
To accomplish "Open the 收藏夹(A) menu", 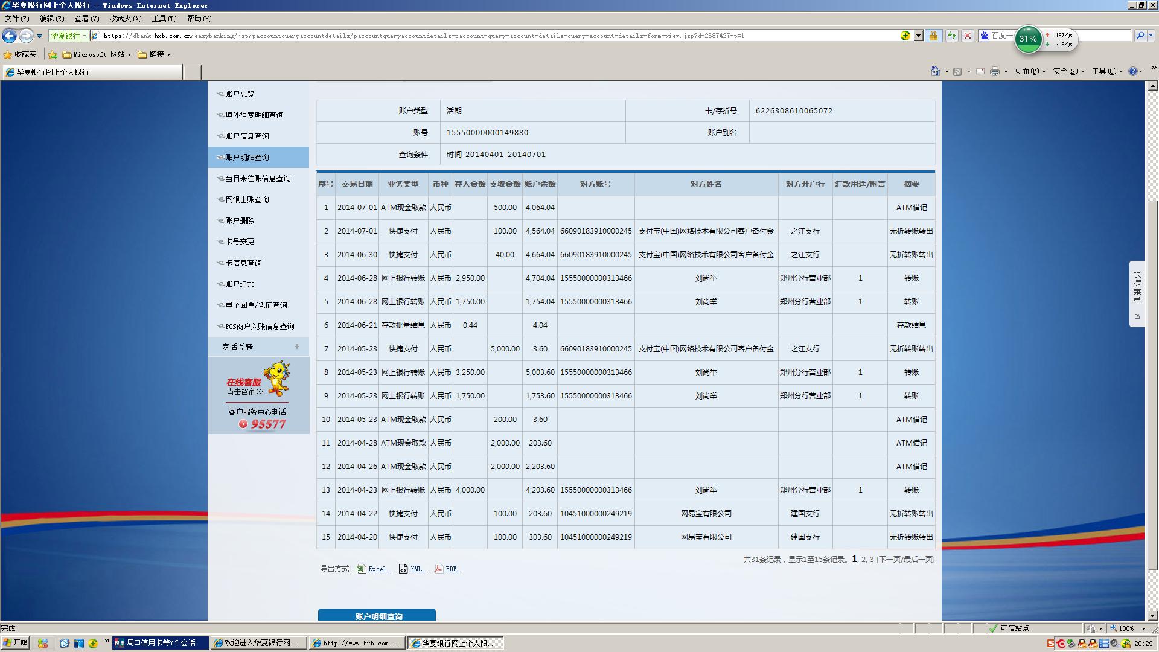I will point(125,19).
